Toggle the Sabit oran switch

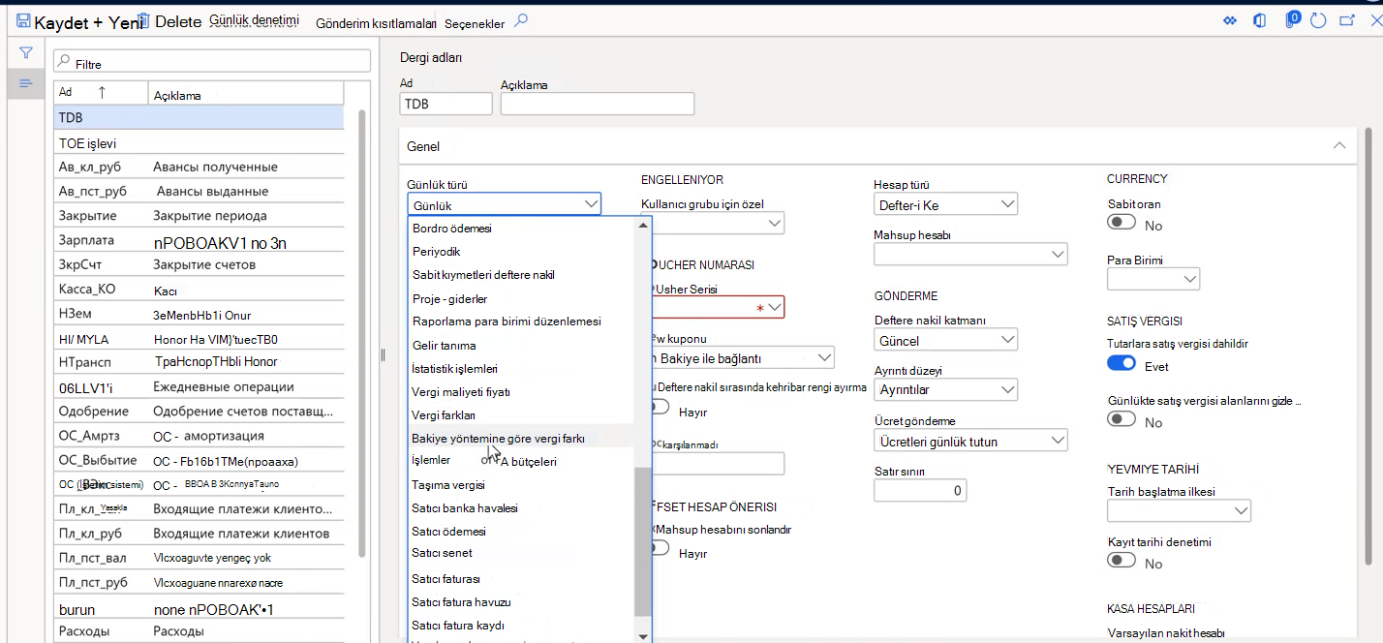(1122, 223)
